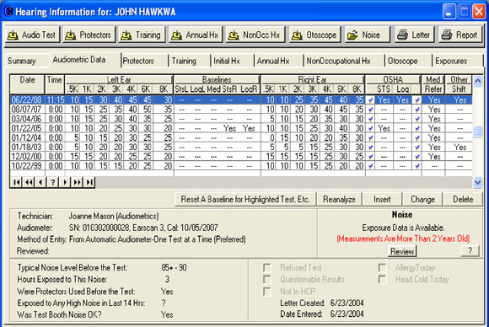
Task: Select the 12/02/00 test row
Action: pyautogui.click(x=241, y=156)
